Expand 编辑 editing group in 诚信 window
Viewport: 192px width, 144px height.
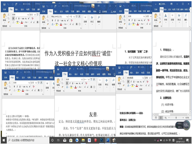point(99,20)
